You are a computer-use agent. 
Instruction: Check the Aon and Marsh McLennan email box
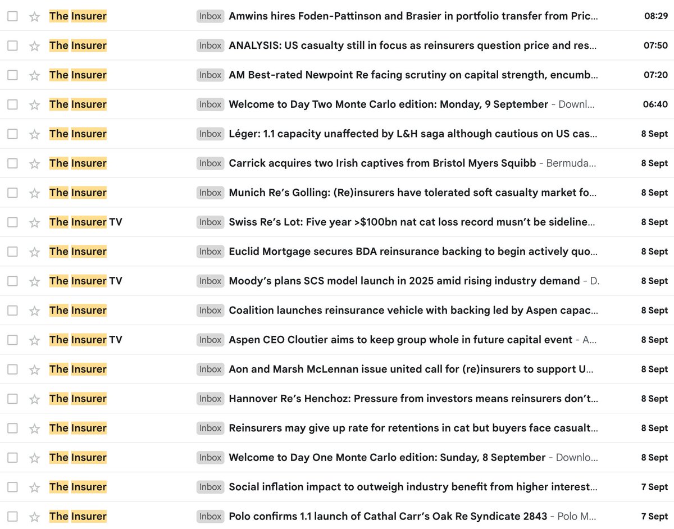(x=12, y=370)
